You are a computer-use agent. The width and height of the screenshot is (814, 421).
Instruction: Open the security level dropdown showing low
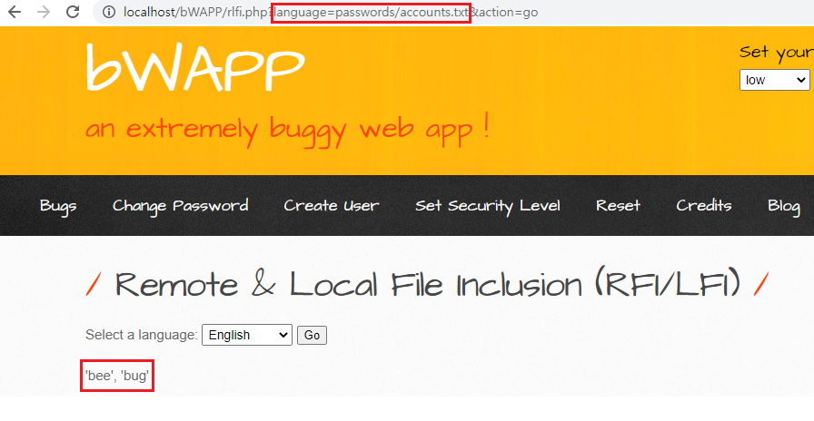coord(775,80)
